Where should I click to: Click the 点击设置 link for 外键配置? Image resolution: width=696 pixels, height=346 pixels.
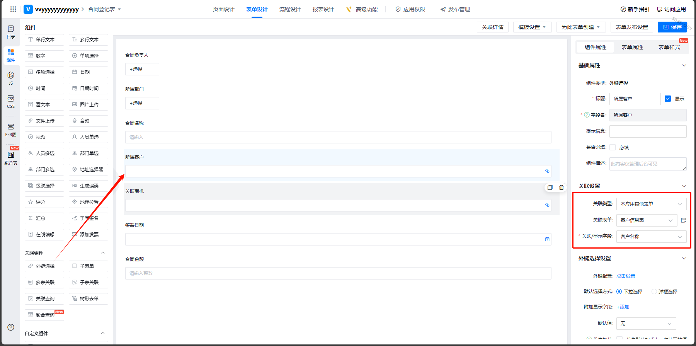point(626,276)
